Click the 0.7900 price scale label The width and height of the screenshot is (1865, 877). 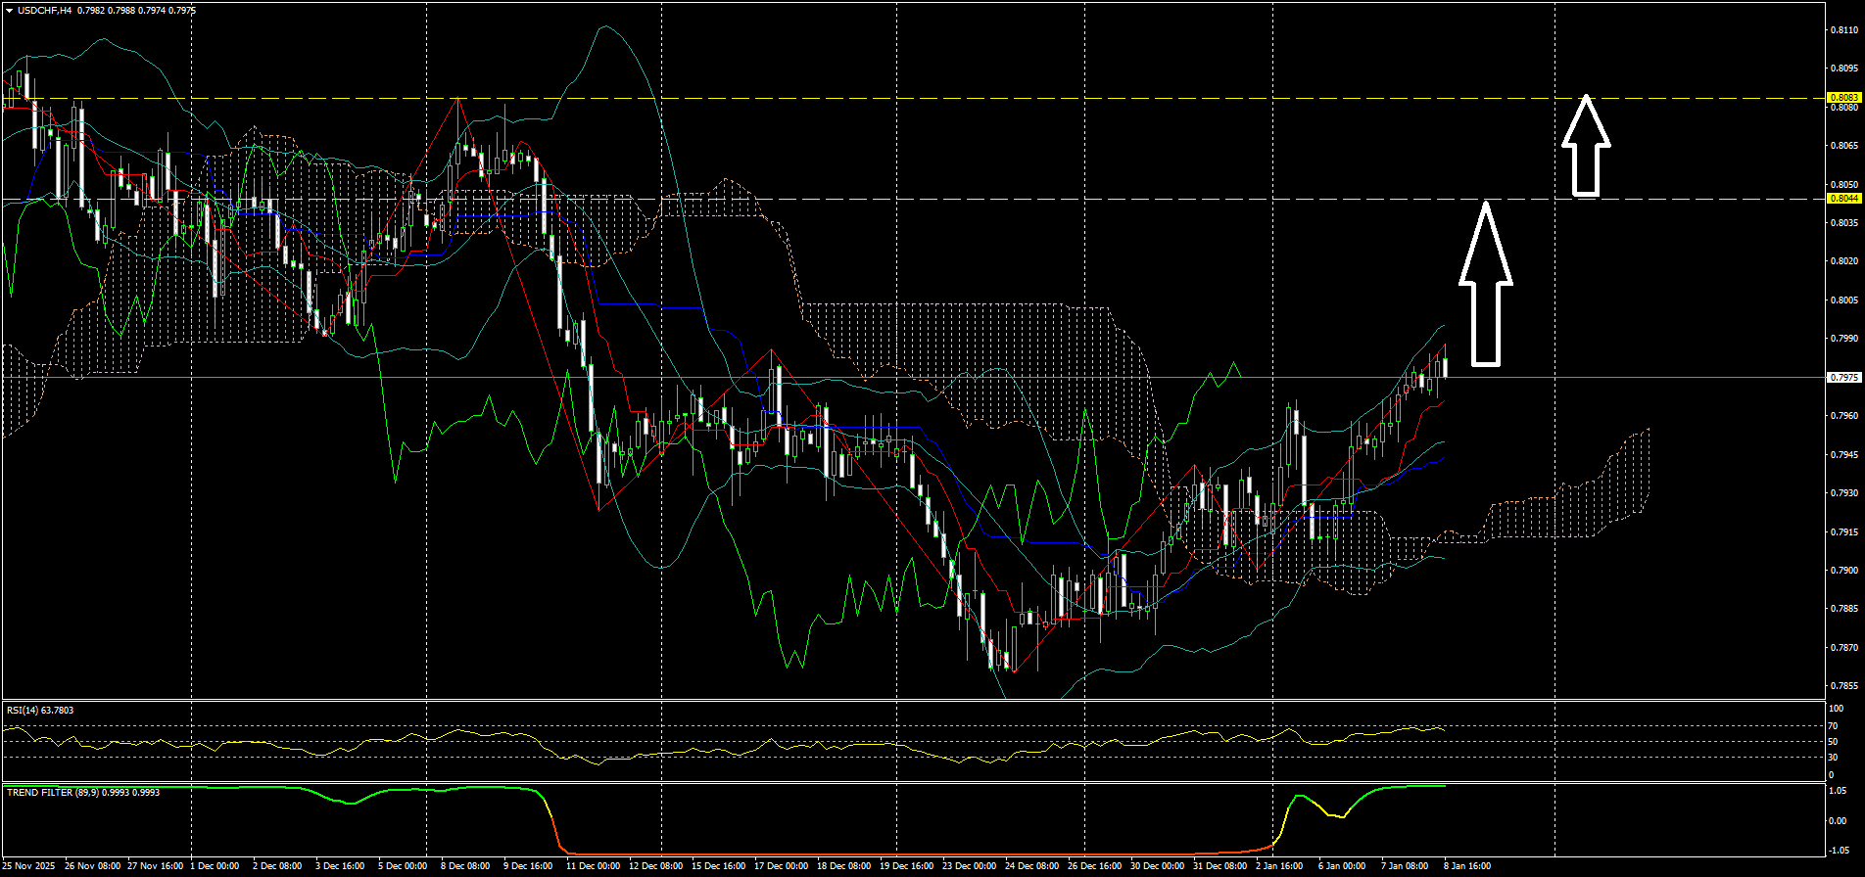[x=1844, y=571]
